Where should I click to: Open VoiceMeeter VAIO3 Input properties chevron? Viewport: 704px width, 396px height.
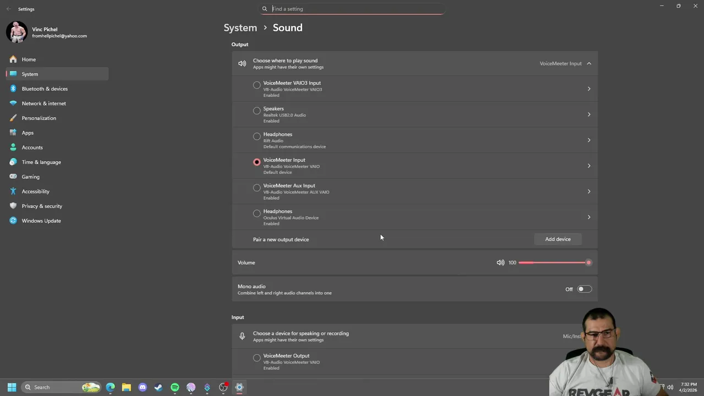point(588,89)
